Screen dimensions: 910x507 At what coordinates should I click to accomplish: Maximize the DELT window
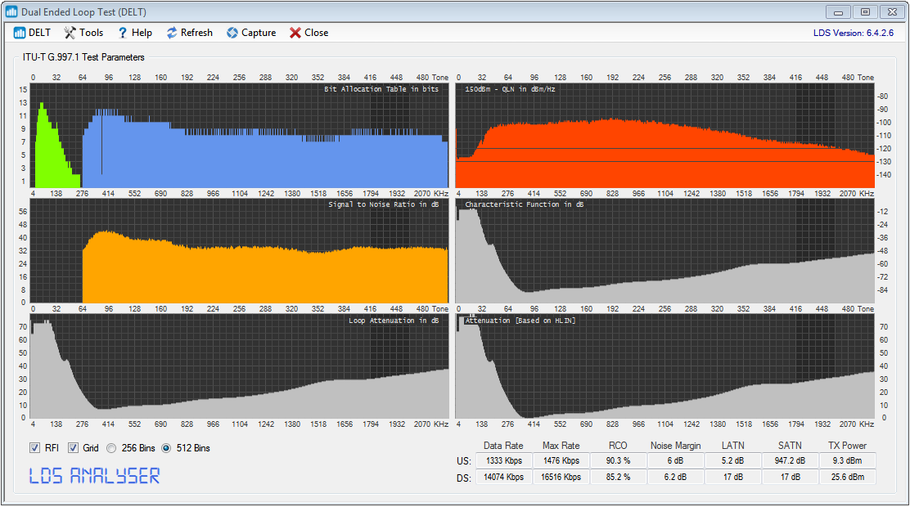coord(865,11)
